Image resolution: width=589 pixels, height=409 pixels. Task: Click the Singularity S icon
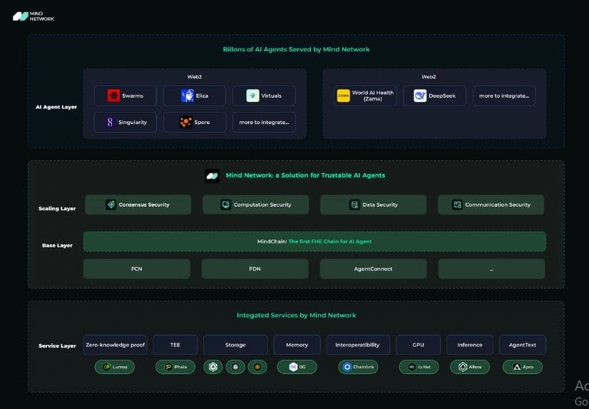(110, 122)
